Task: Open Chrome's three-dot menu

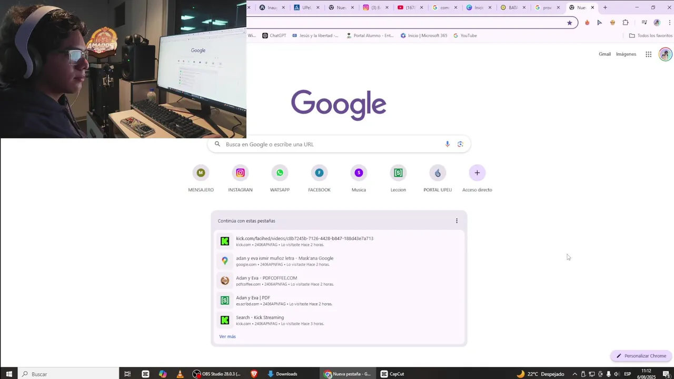Action: click(x=669, y=23)
